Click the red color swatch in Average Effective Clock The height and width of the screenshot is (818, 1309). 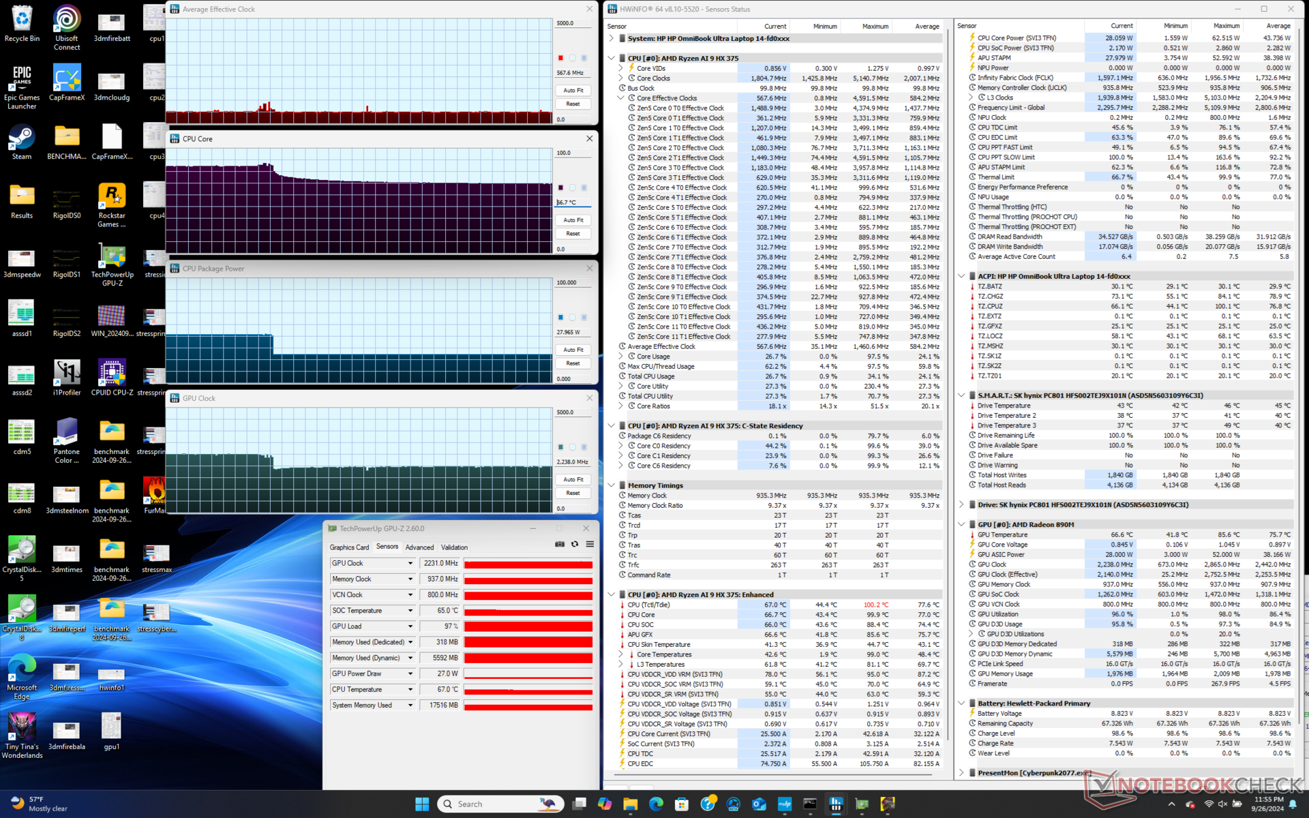click(560, 58)
